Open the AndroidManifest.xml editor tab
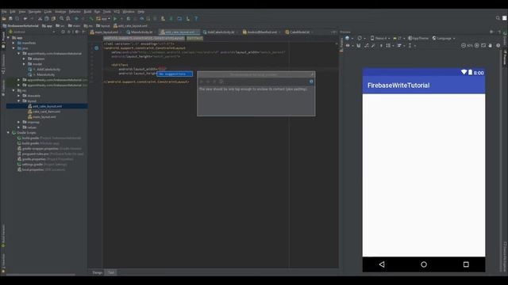 tap(262, 32)
